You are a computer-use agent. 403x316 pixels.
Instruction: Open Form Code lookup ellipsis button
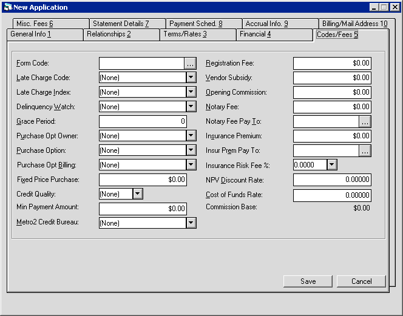pos(190,63)
